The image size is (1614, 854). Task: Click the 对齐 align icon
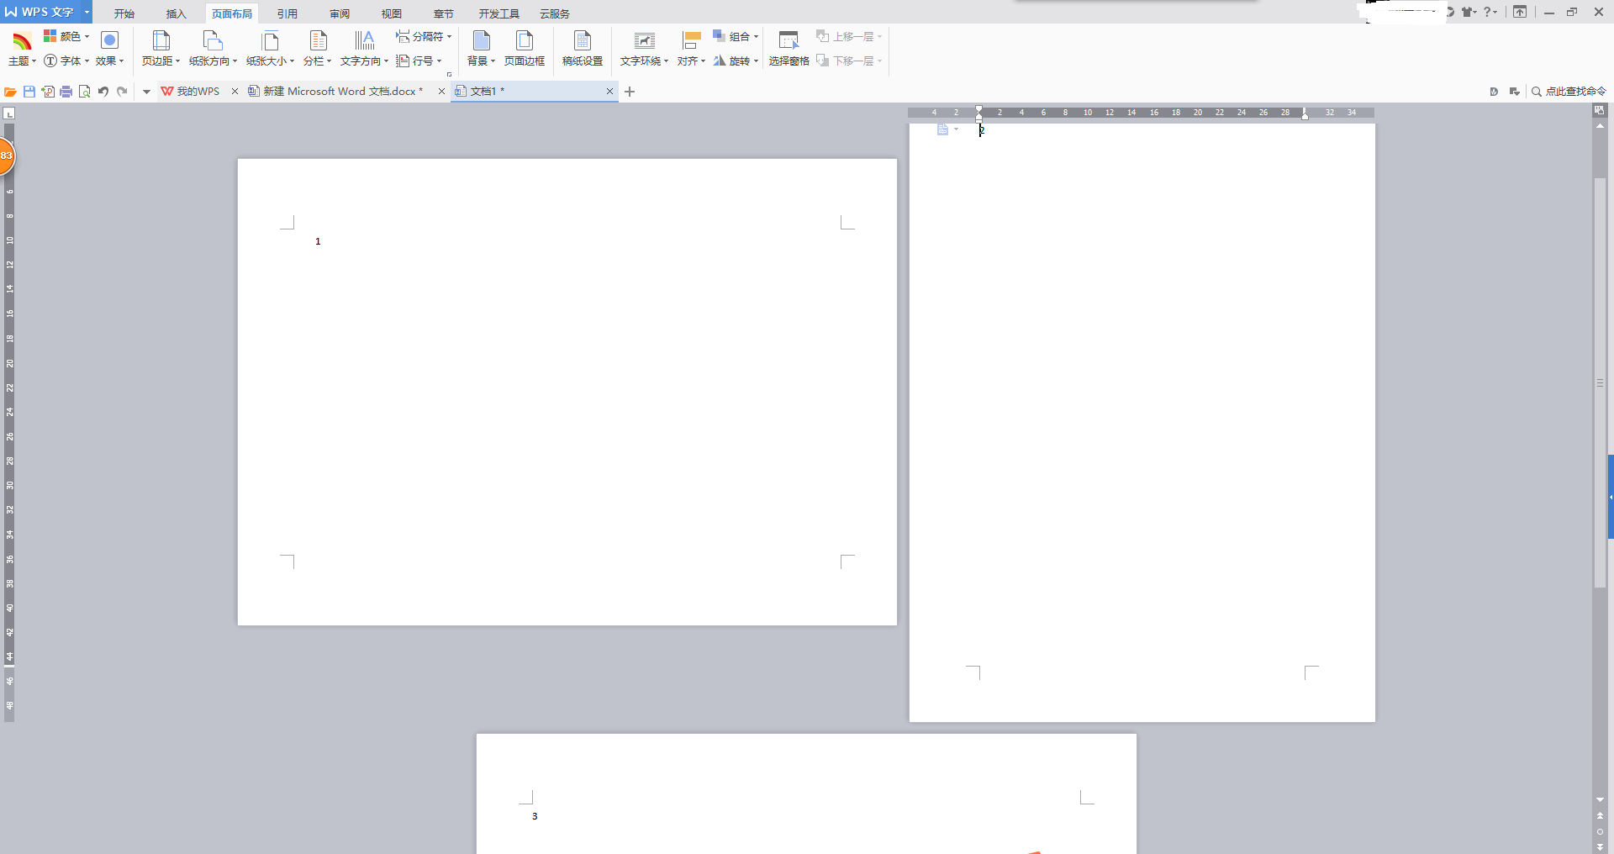click(x=691, y=40)
